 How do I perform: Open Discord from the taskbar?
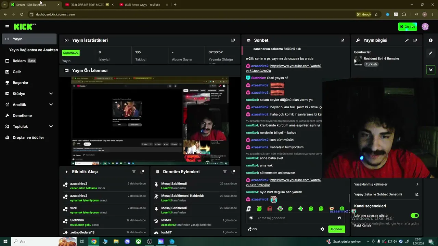pos(127,242)
